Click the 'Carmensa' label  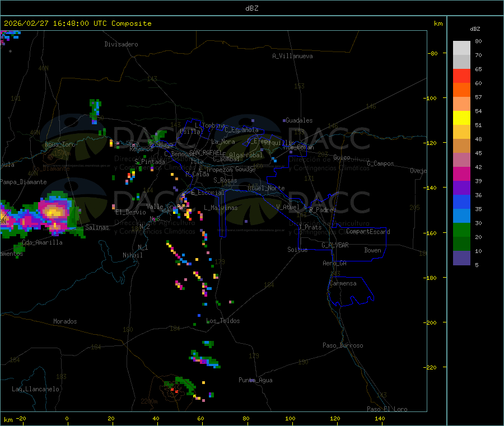click(343, 284)
